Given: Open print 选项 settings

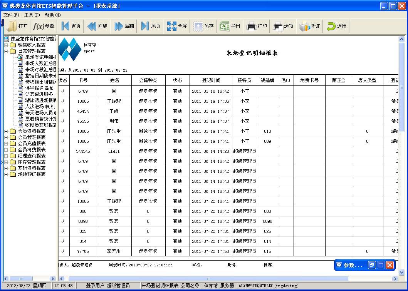Looking at the screenshot, I should pos(283,26).
